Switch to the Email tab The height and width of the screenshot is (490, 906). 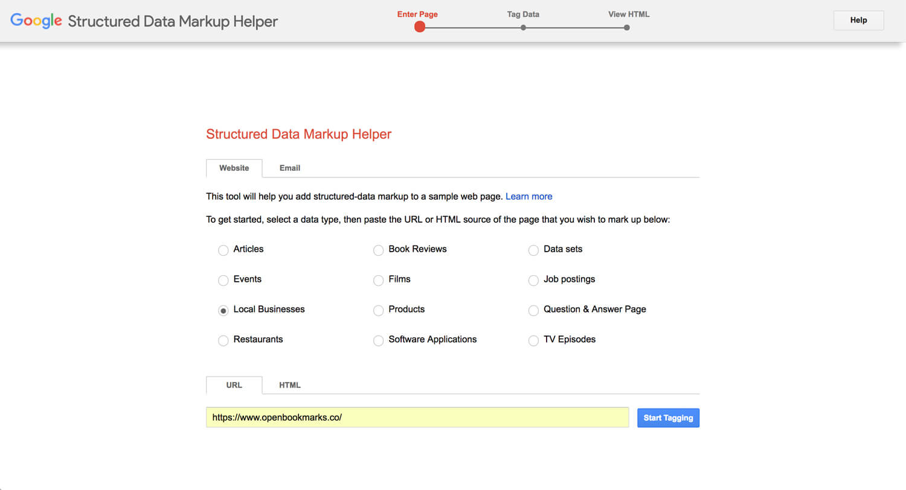290,168
